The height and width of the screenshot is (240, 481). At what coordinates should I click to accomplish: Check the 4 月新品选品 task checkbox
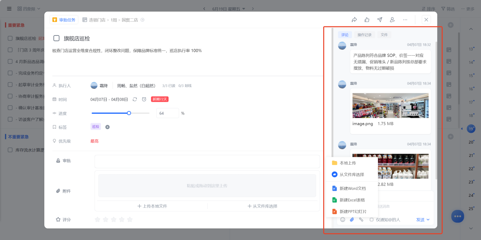click(10, 61)
